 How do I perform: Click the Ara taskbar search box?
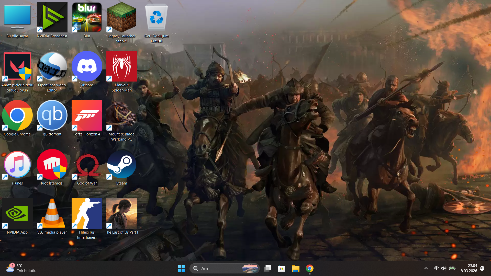225,268
